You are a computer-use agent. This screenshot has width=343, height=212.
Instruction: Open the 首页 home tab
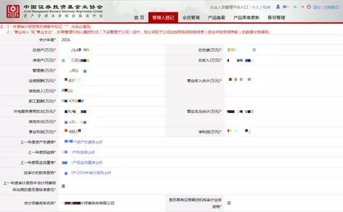(139, 18)
